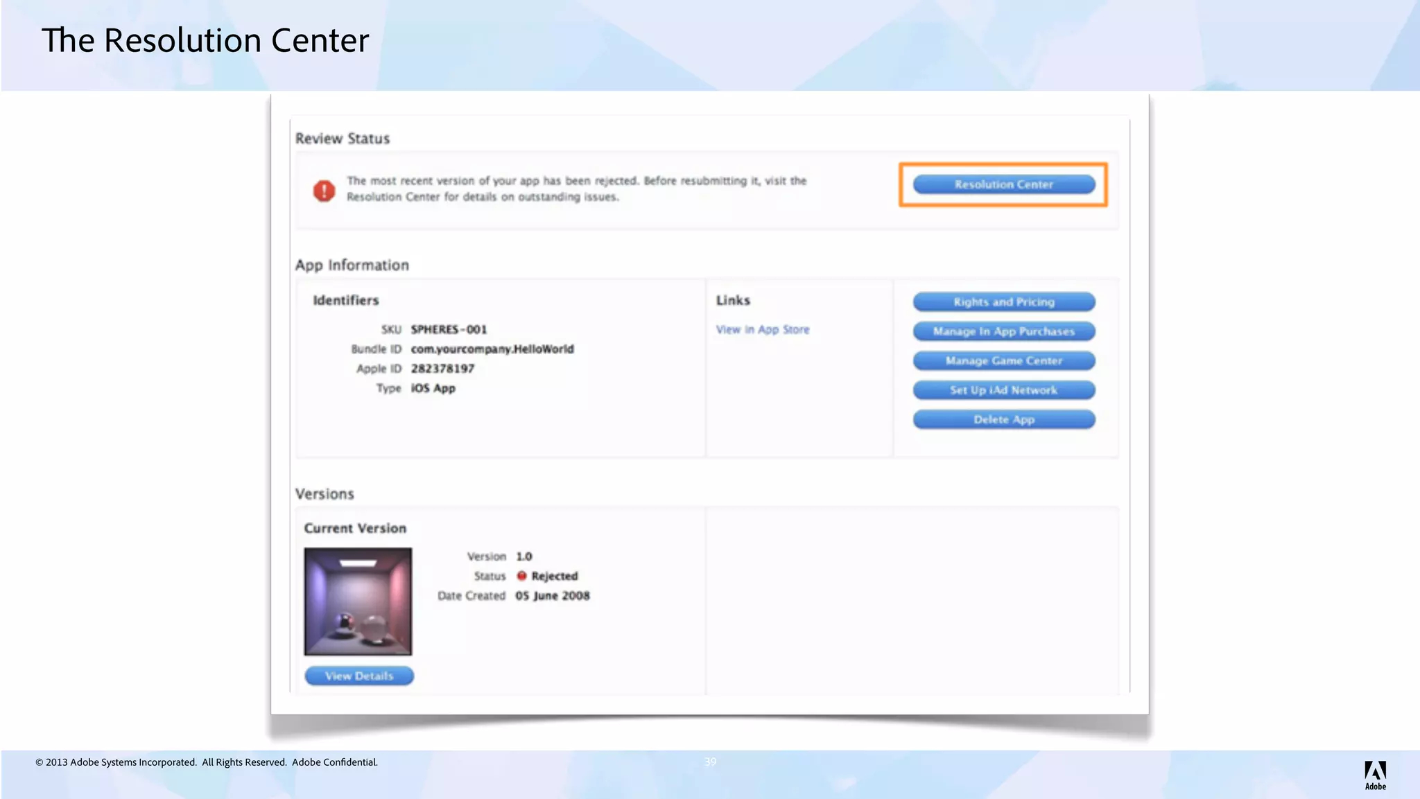The image size is (1420, 799).
Task: Click the Adobe logo in footer
Action: (1375, 775)
